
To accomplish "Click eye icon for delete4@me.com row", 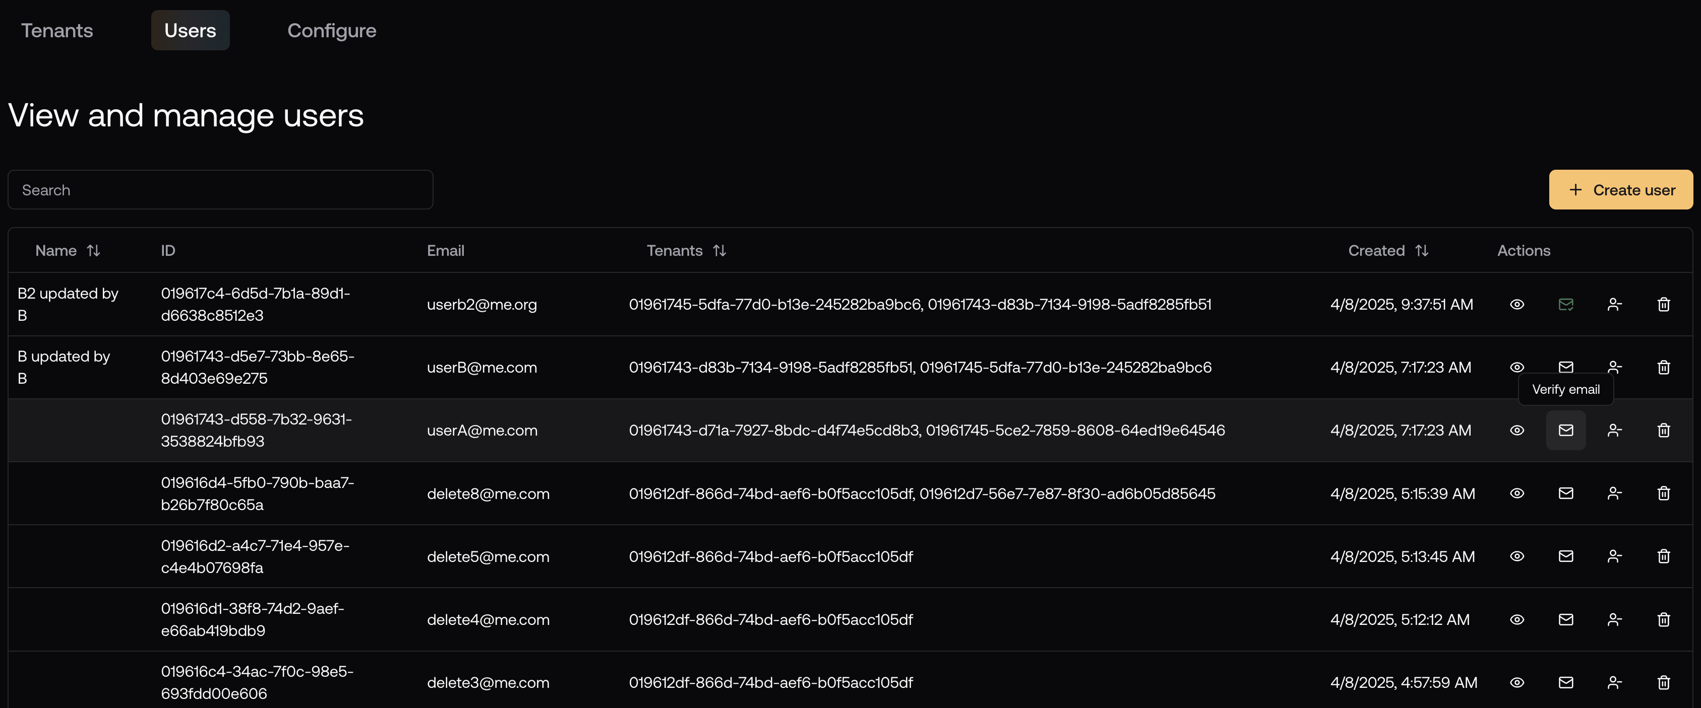I will click(x=1517, y=619).
